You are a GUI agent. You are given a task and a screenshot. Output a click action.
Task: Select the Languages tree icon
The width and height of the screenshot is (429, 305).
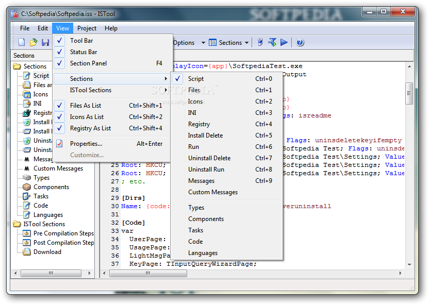click(x=26, y=215)
